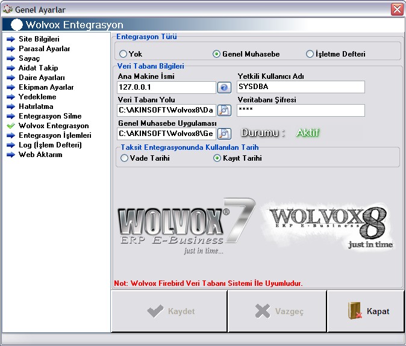The width and height of the screenshot is (406, 346).
Task: Open Parasal Ayarlar settings
Action: pos(45,49)
